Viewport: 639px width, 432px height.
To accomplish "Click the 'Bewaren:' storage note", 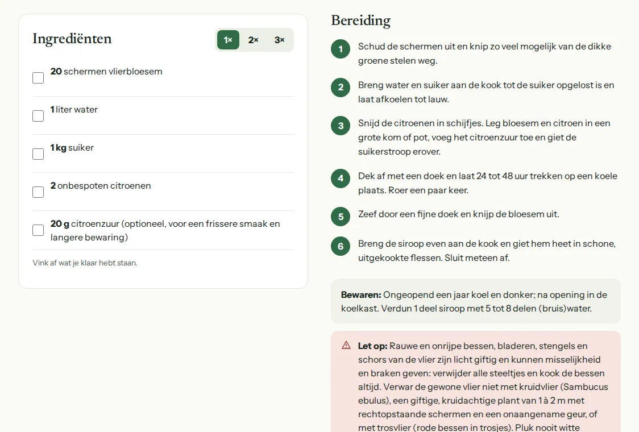I will 476,301.
